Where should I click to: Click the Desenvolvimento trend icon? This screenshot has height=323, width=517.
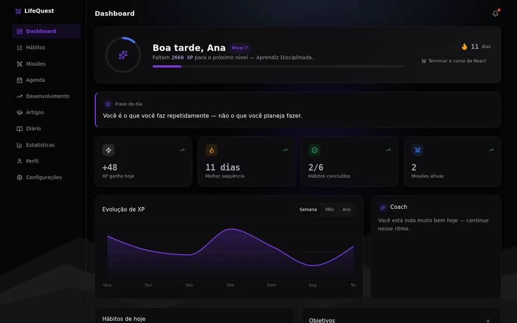tap(19, 96)
